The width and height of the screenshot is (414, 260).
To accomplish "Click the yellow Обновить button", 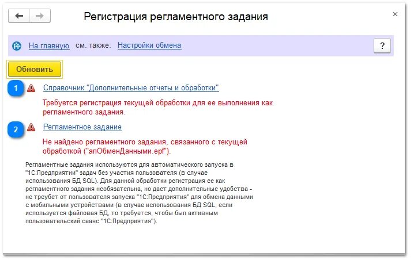I will click(35, 69).
